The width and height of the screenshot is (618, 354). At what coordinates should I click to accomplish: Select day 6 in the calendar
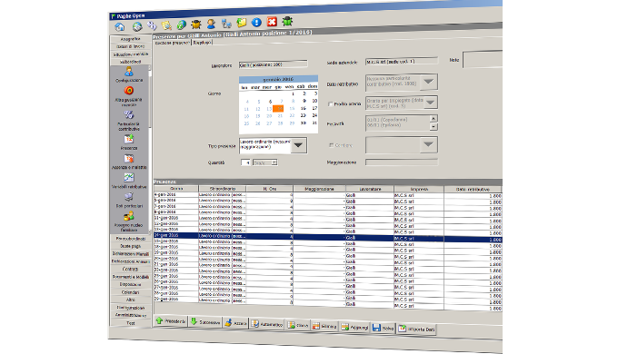[270, 101]
